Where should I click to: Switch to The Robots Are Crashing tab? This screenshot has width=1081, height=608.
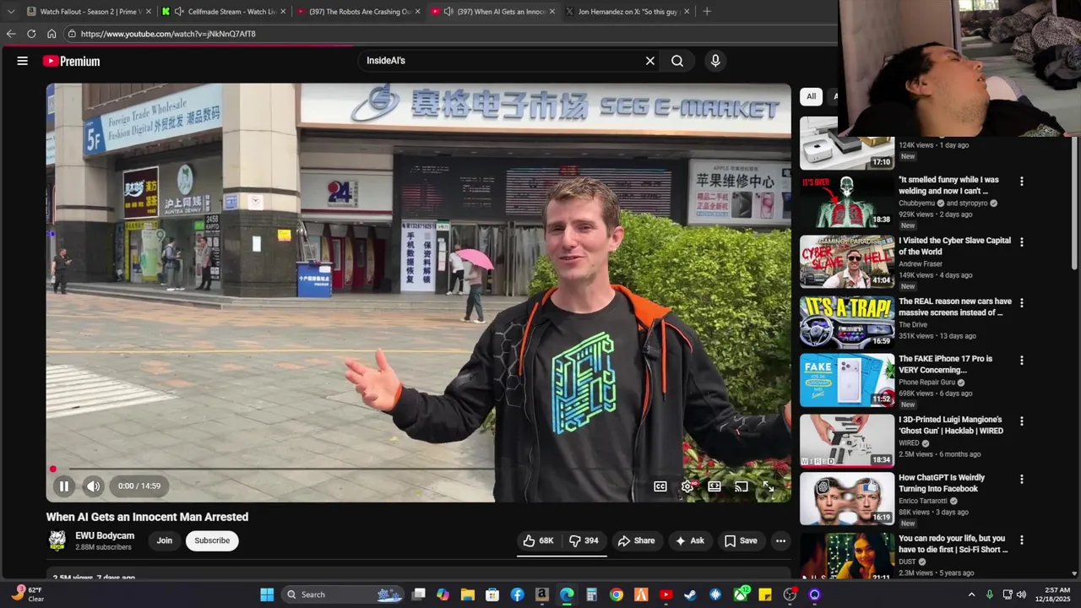[x=360, y=12]
